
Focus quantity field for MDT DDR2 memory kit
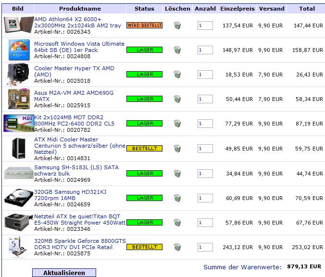205,124
